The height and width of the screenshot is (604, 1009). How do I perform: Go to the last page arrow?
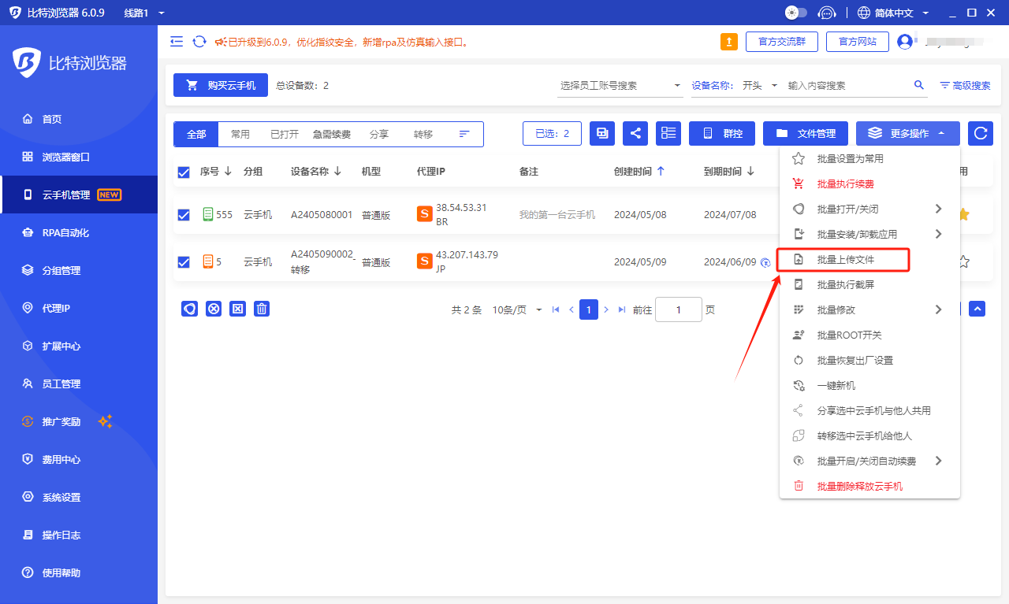622,310
